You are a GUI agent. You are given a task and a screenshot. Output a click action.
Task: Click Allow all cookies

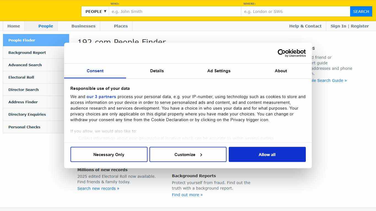pyautogui.click(x=267, y=154)
